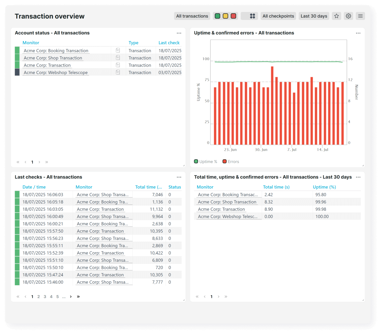
Task: Toggle the yellow warning status filter
Action: (225, 16)
